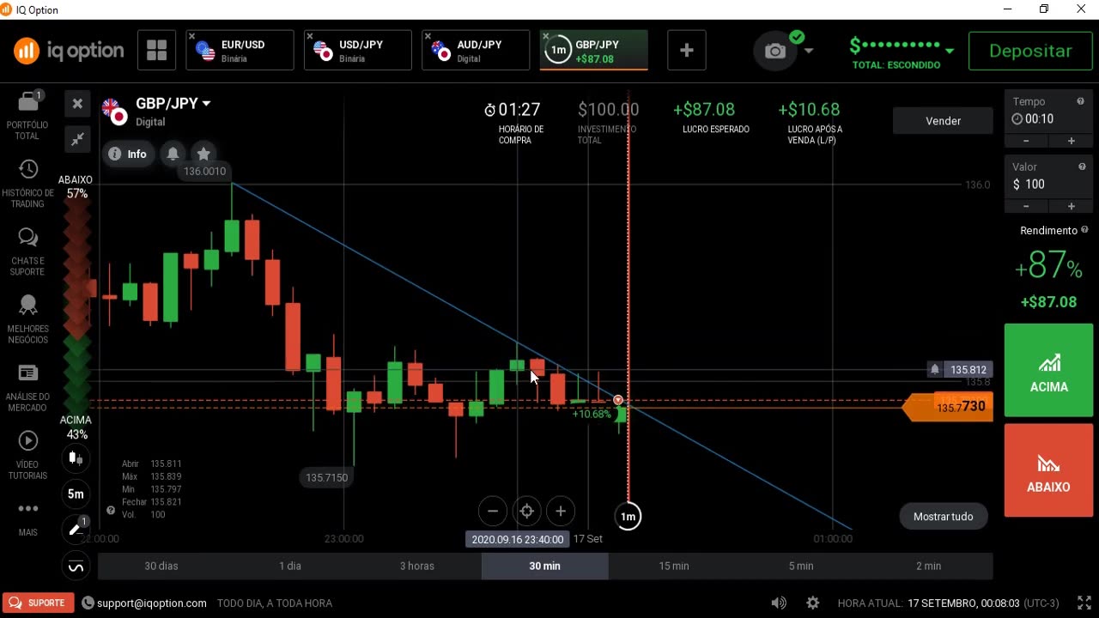This screenshot has width=1099, height=618.
Task: Decrease Valor with minus stepper
Action: 1027,206
